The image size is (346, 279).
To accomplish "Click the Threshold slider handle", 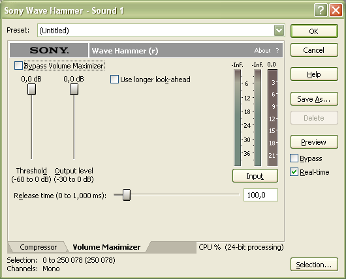I will pos(31,89).
